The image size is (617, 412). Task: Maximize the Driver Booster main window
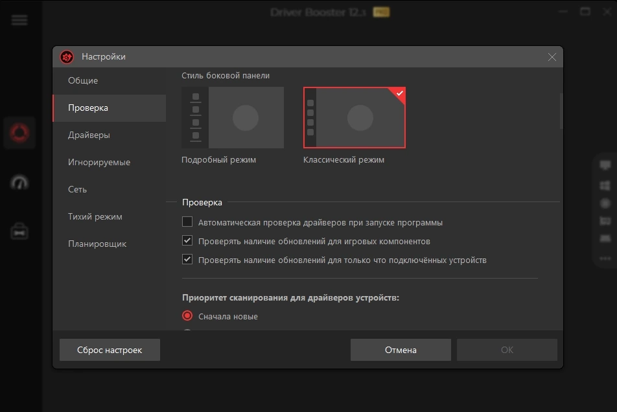585,12
